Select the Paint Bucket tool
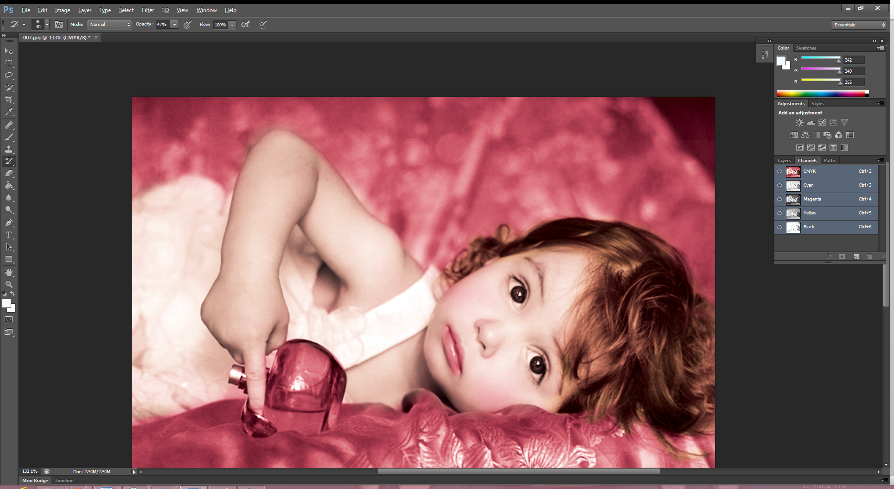The width and height of the screenshot is (894, 489). (9, 185)
